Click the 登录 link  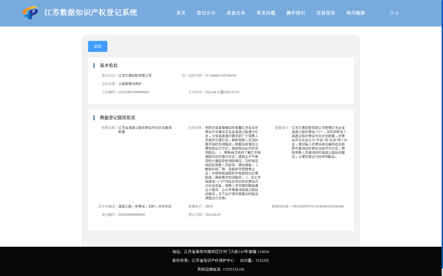click(x=394, y=13)
